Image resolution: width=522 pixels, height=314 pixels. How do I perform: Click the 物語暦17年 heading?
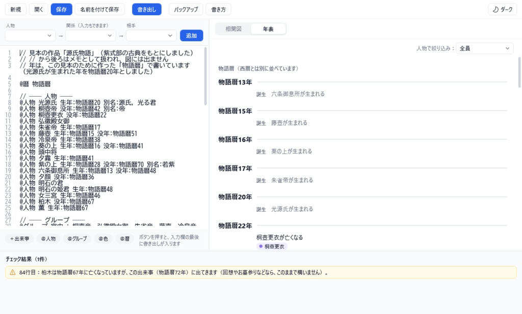point(235,168)
